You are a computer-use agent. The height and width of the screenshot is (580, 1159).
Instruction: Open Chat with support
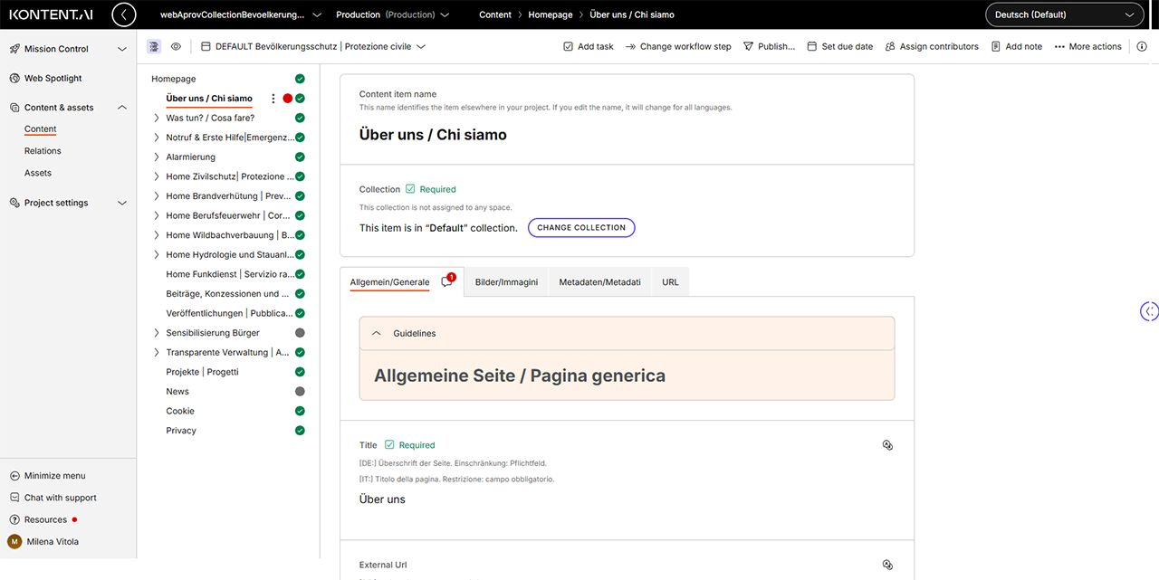[60, 498]
